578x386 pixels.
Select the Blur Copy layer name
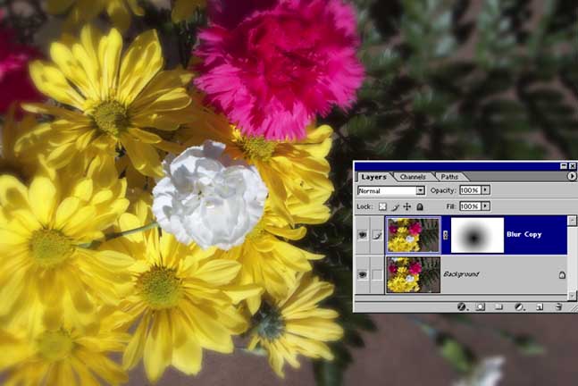pyautogui.click(x=524, y=234)
